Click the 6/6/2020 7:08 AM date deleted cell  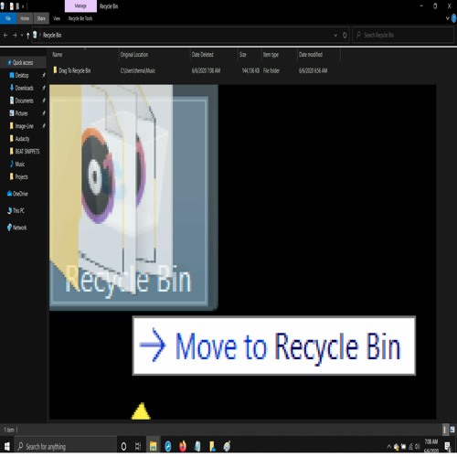(x=206, y=71)
